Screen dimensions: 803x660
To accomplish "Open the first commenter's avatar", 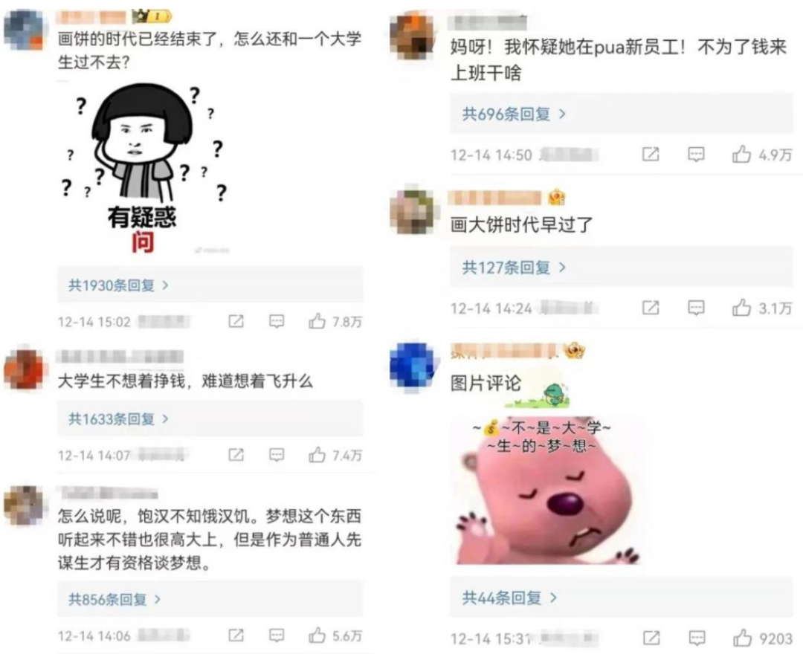I will [x=24, y=30].
